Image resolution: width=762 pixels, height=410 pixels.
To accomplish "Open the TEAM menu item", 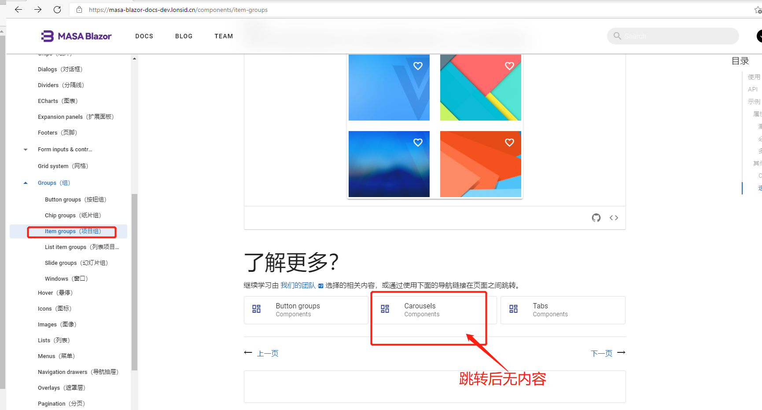I will (224, 36).
